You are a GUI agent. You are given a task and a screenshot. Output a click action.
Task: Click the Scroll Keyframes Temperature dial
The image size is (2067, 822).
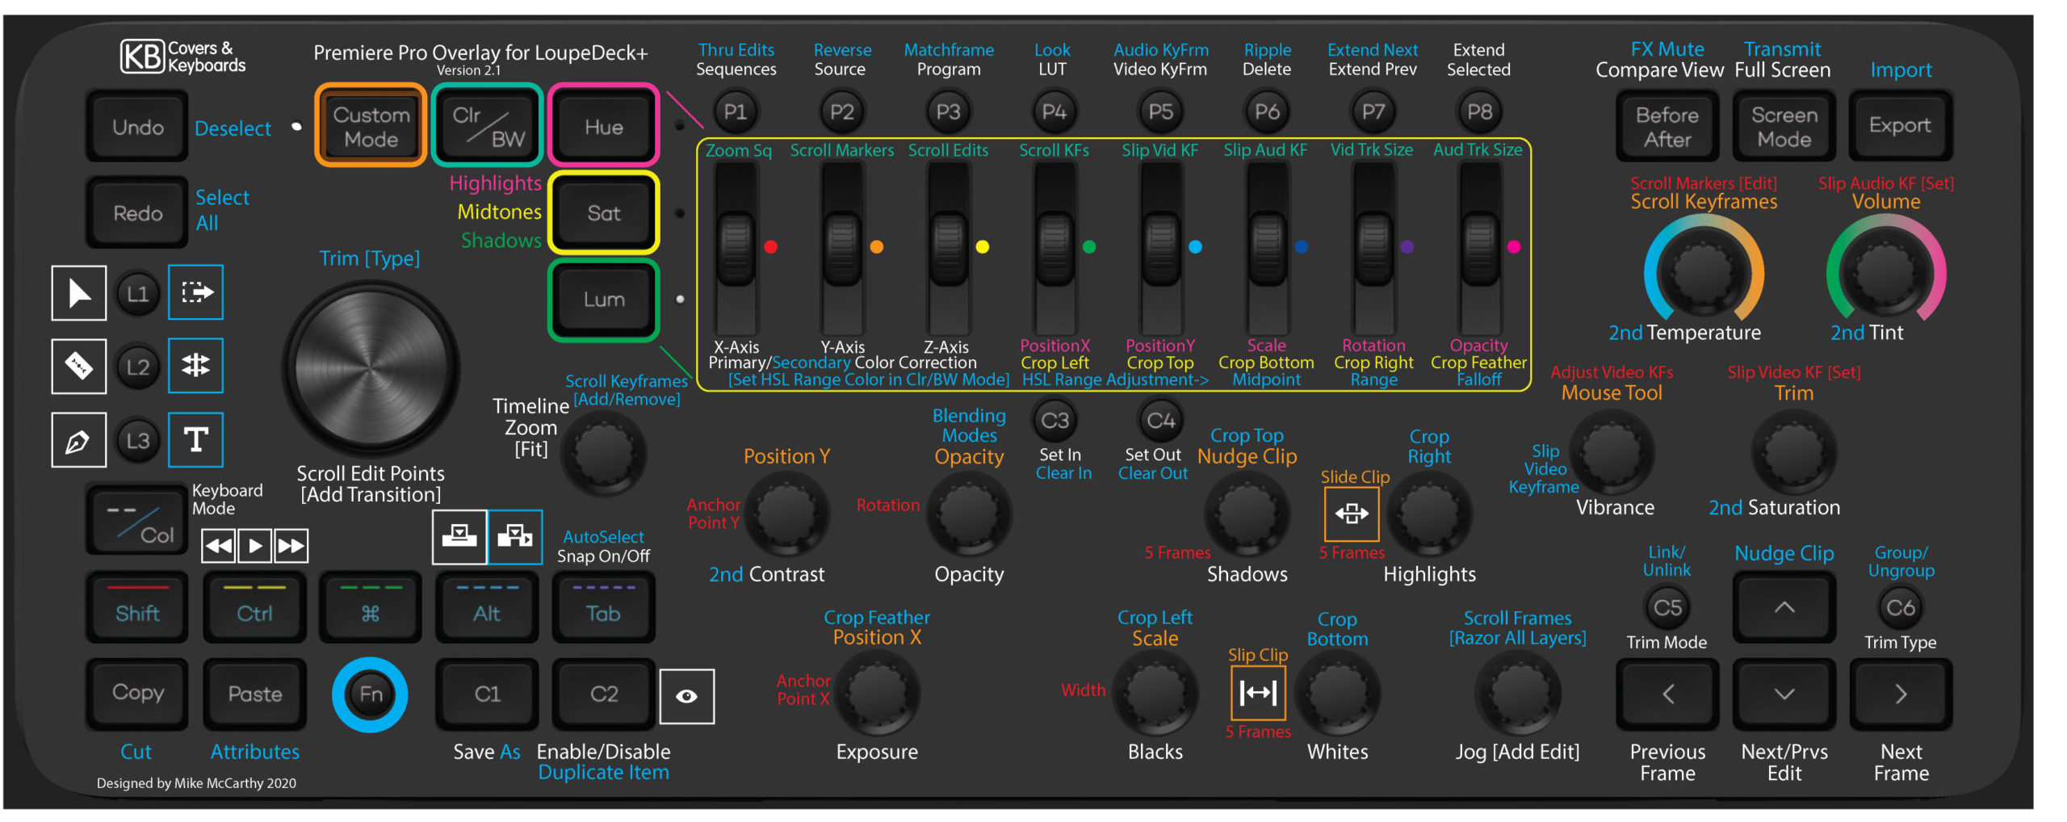(1704, 275)
